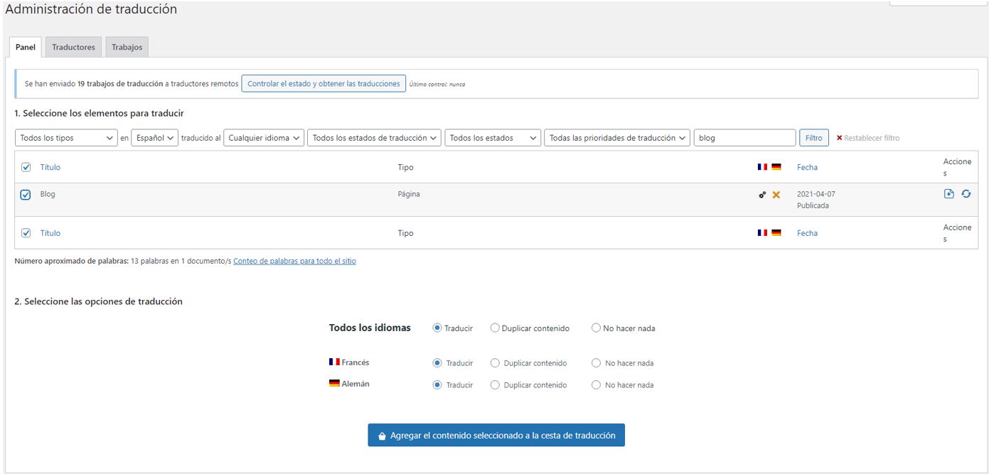Switch to the Traductores tab
This screenshot has height=474, width=989.
[73, 47]
